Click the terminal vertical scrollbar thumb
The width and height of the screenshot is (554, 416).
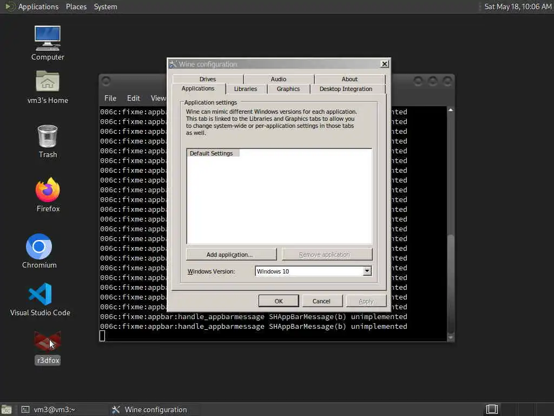pos(451,283)
